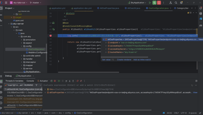
Task: Step over in debug toolbar
Action: 66,81
